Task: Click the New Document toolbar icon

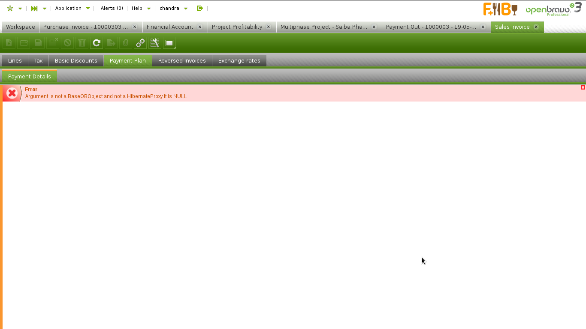Action: click(9, 43)
